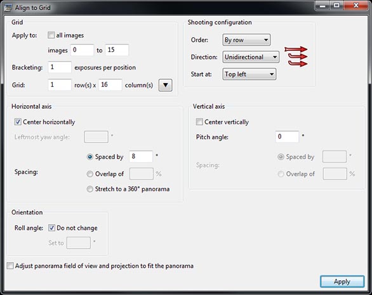Click the Align to Grid title bar icon
Screen dimensions: 372x295
[8, 8]
